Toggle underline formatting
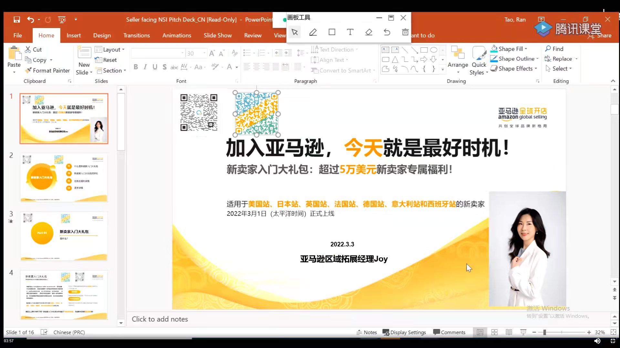The width and height of the screenshot is (620, 348). (155, 67)
